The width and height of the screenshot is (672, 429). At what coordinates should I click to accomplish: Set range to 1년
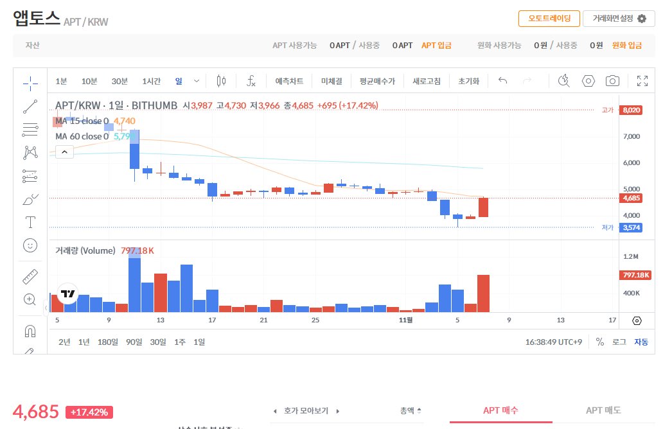pyautogui.click(x=84, y=342)
